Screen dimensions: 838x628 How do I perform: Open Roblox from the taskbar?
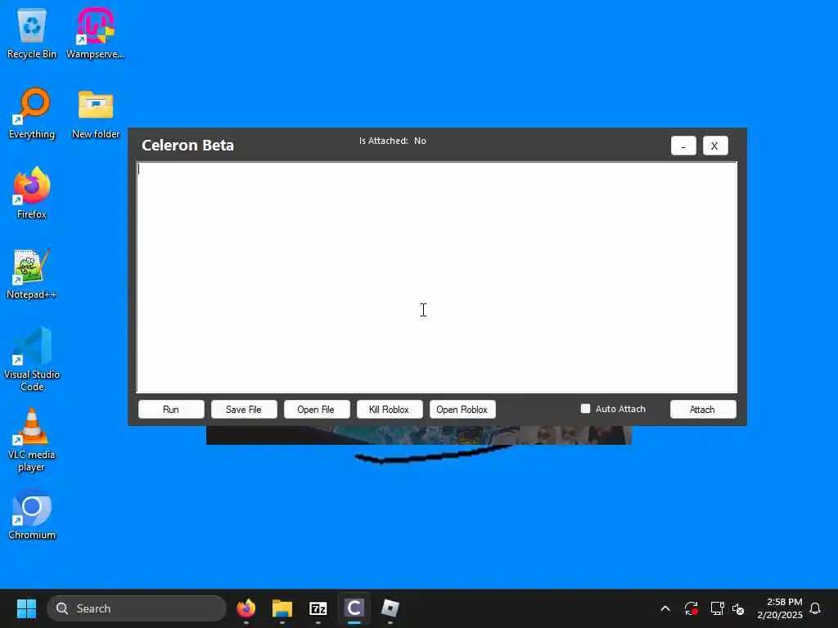[x=390, y=608]
